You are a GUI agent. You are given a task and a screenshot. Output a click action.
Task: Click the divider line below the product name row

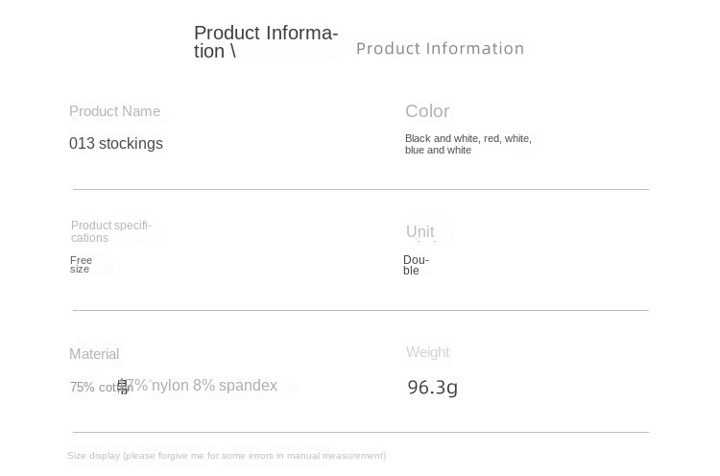coord(360,189)
